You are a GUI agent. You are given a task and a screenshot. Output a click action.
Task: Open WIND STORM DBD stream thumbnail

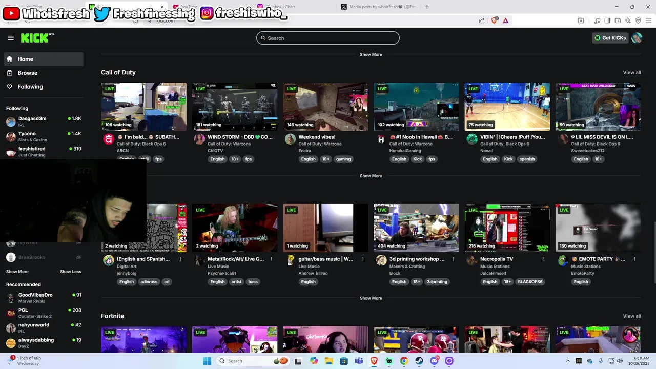click(x=235, y=107)
